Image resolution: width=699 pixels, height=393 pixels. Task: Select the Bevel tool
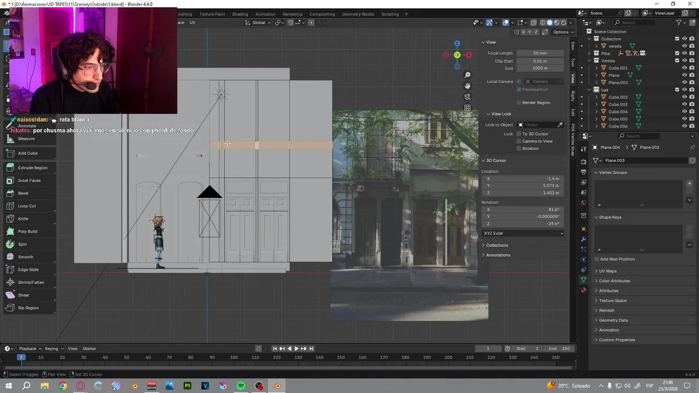coord(23,193)
